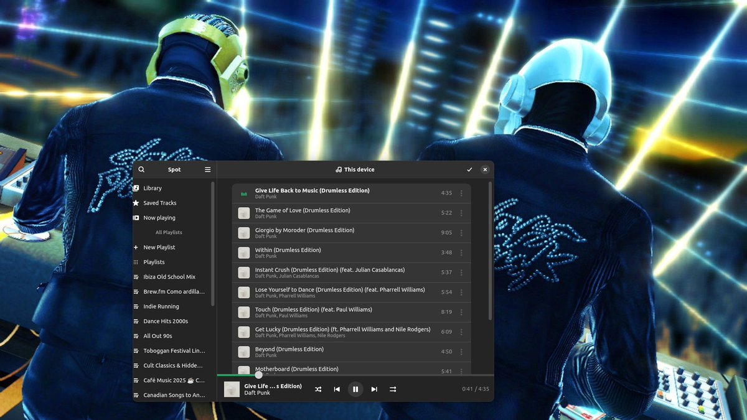Play Giorgio by Moroder track
Viewport: 747px width, 420px height.
(352, 233)
